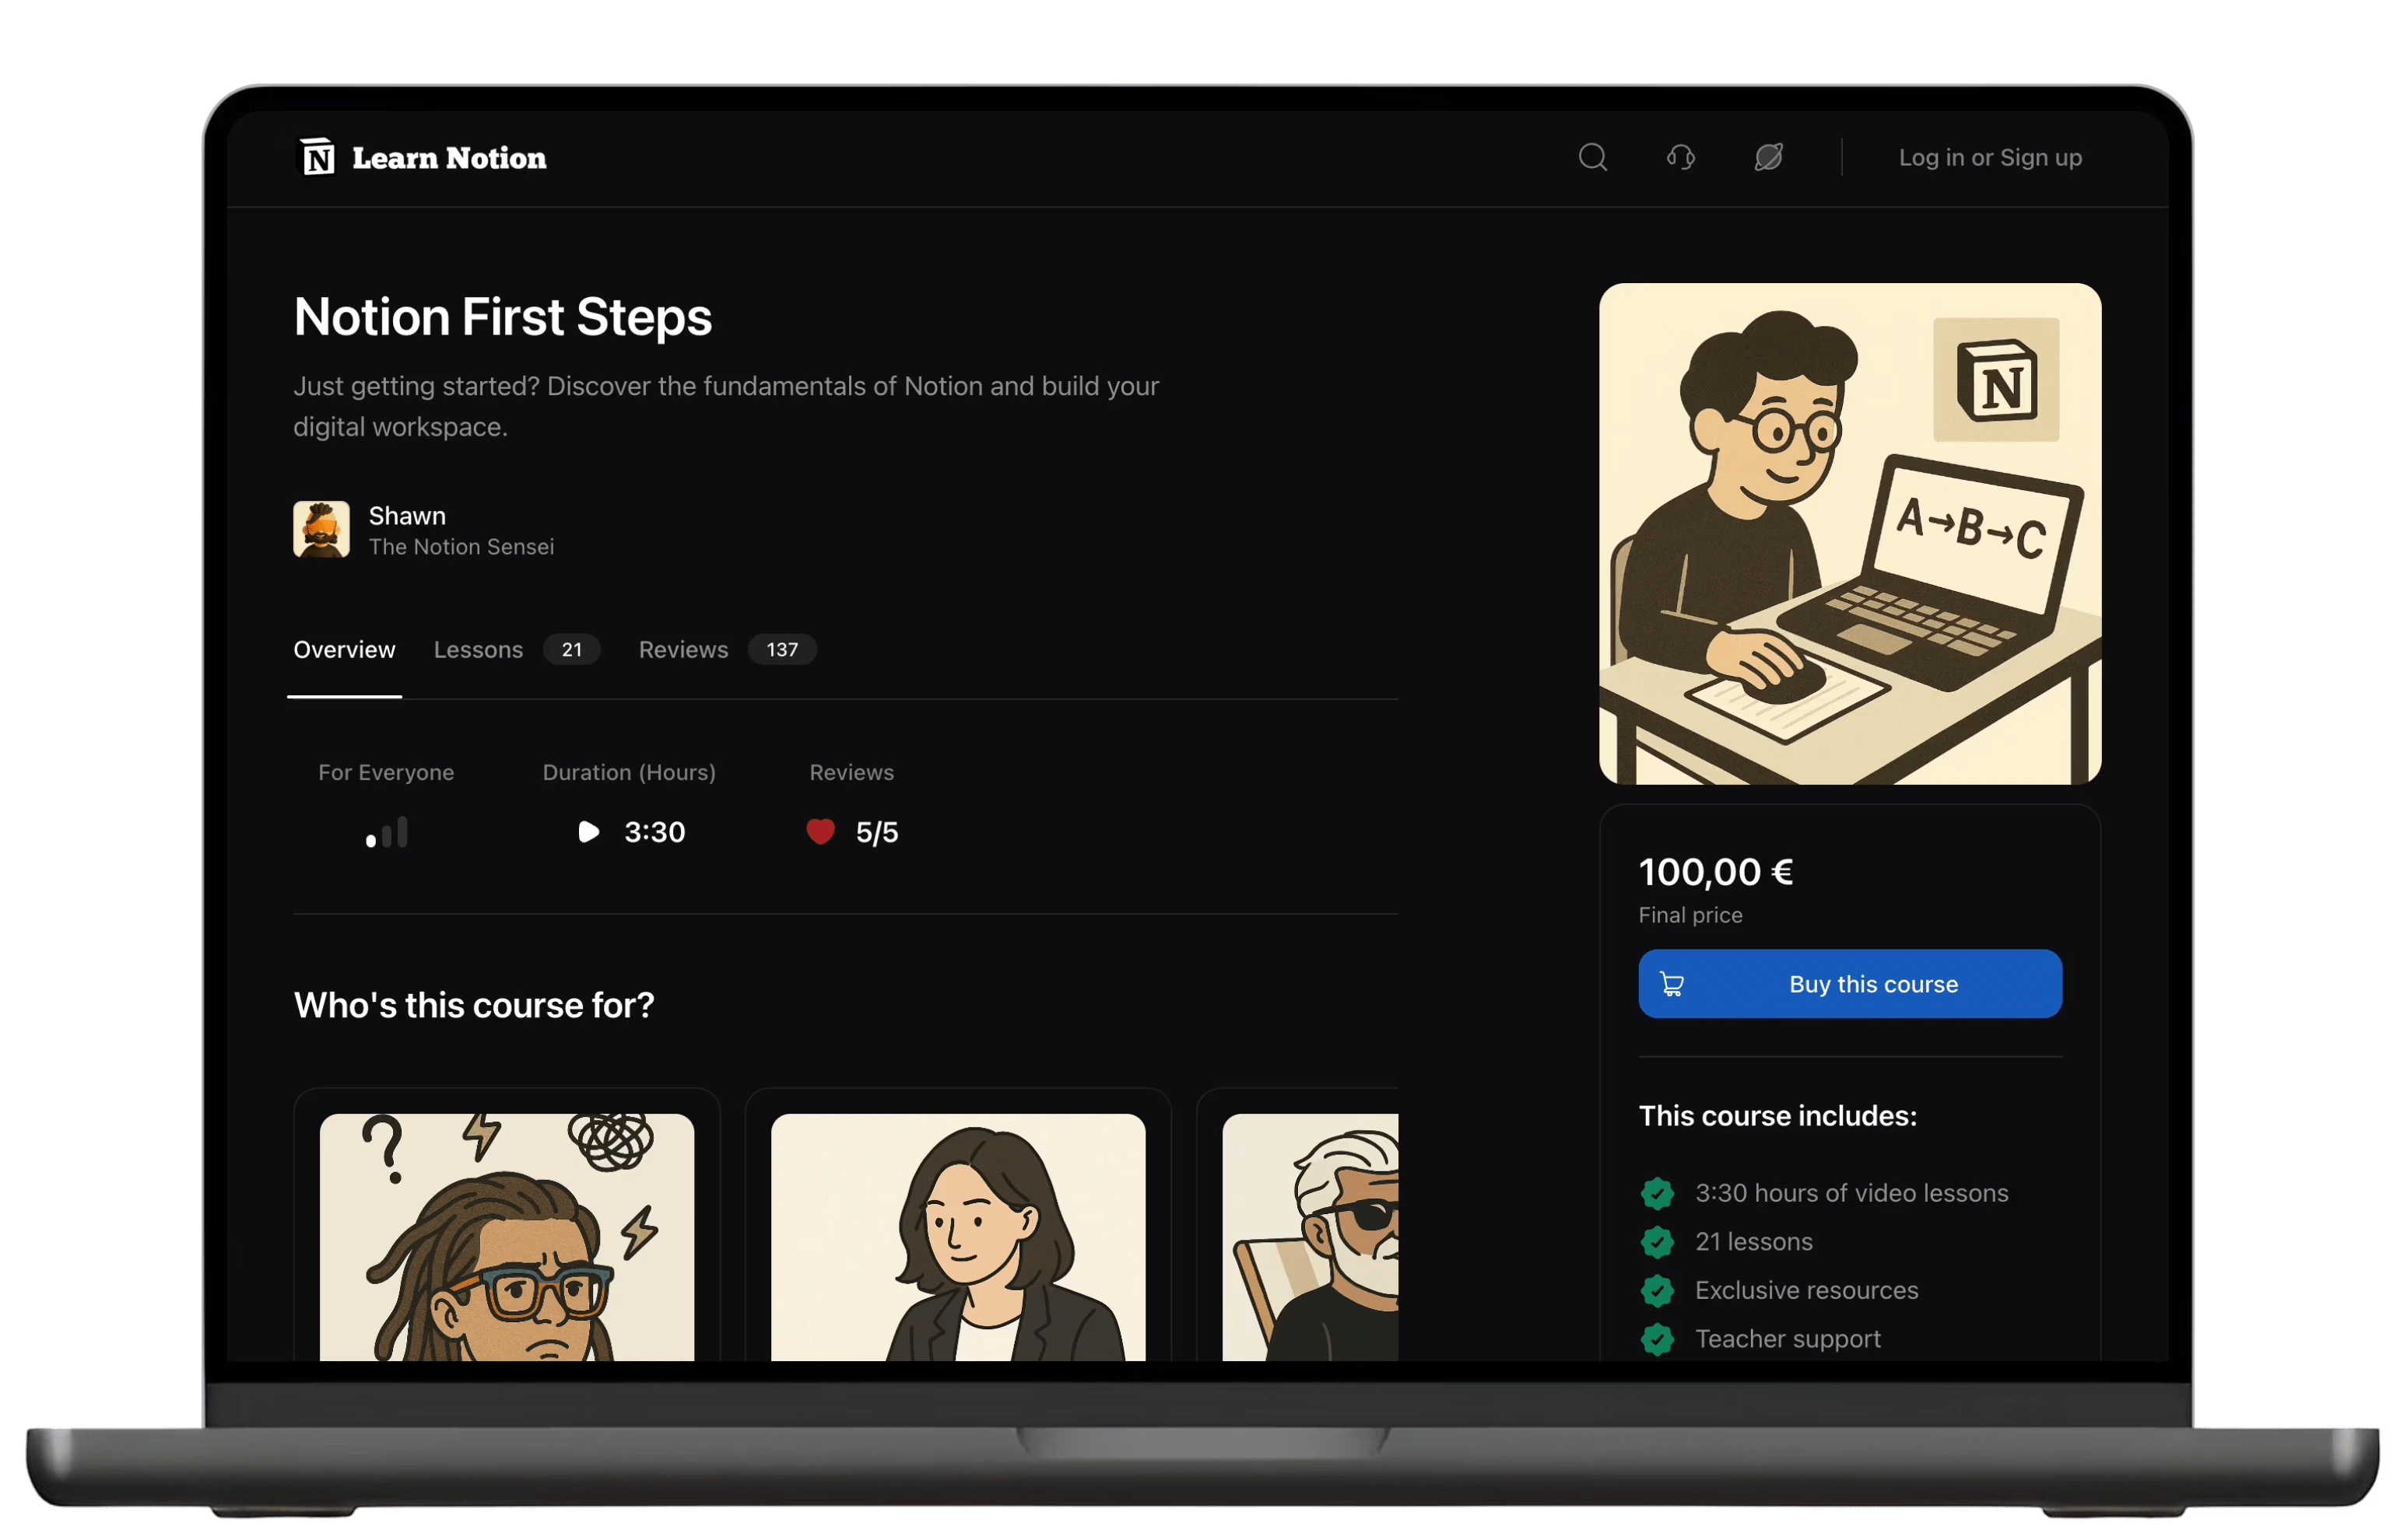Click Shawn's avatar picture
2393x1540 pixels.
[x=321, y=529]
